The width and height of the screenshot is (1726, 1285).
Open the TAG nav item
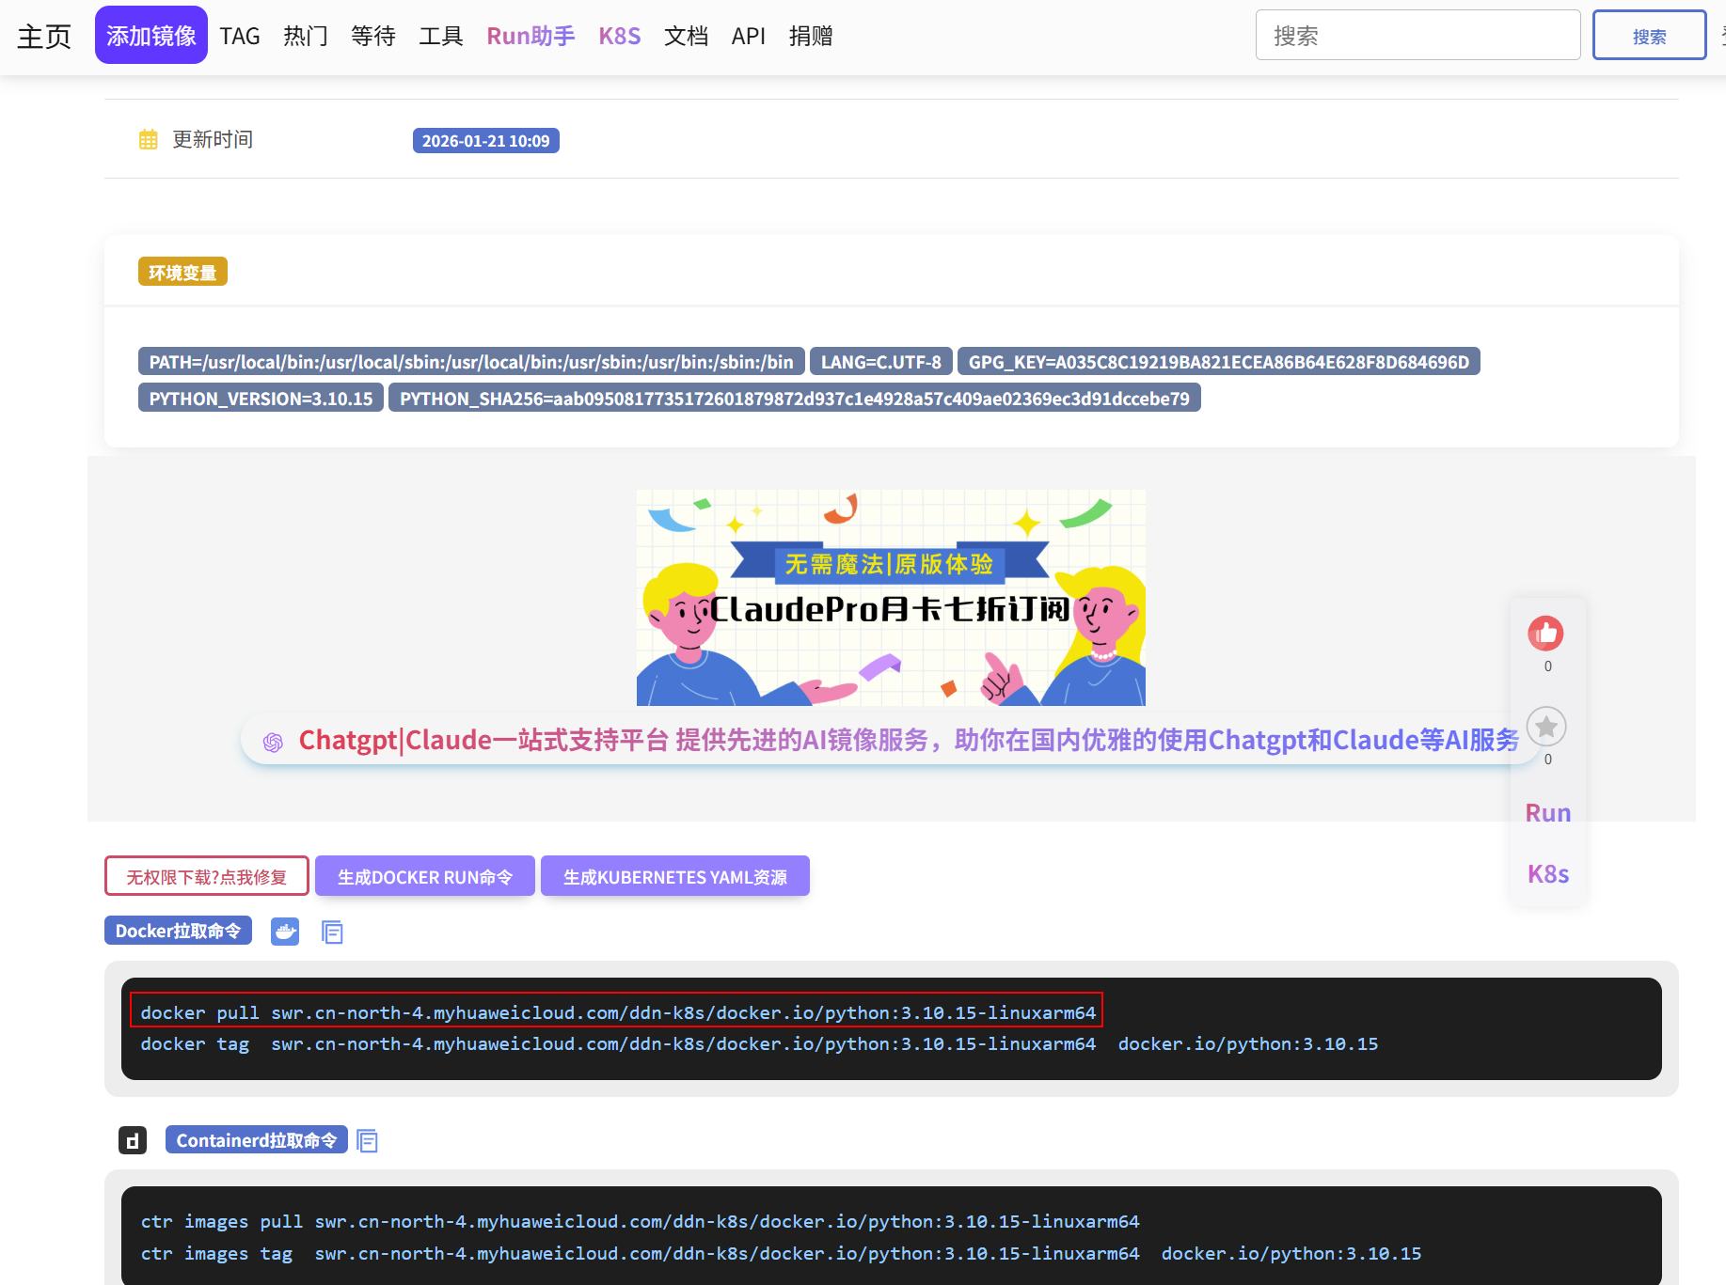240,37
